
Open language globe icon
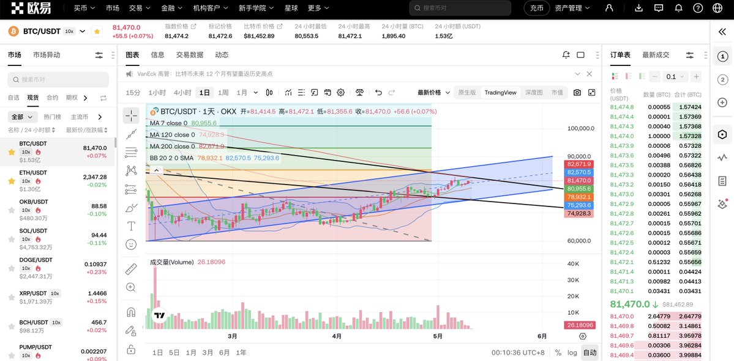tap(717, 8)
